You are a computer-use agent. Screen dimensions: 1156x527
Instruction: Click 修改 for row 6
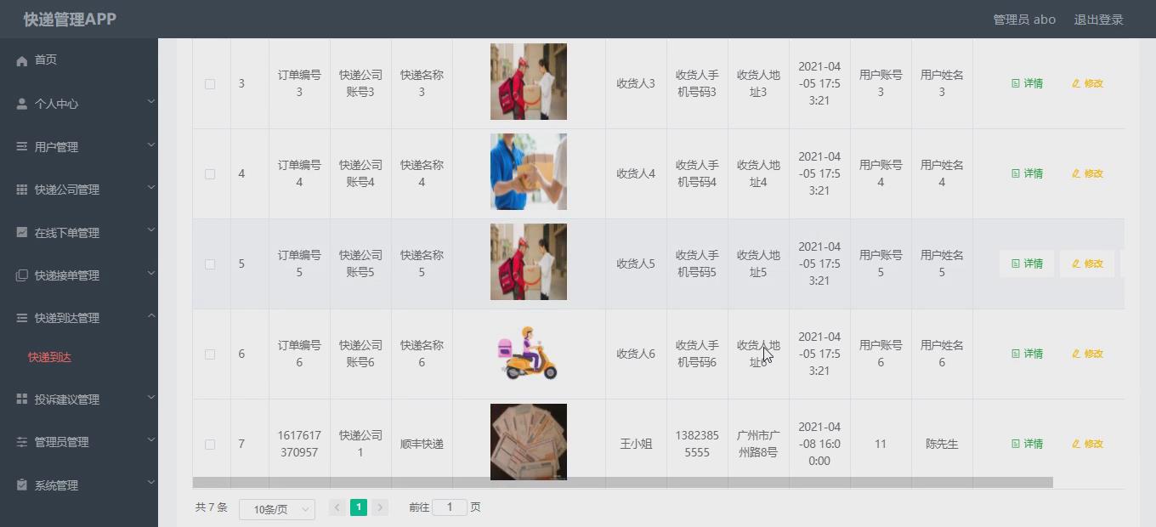(1087, 354)
